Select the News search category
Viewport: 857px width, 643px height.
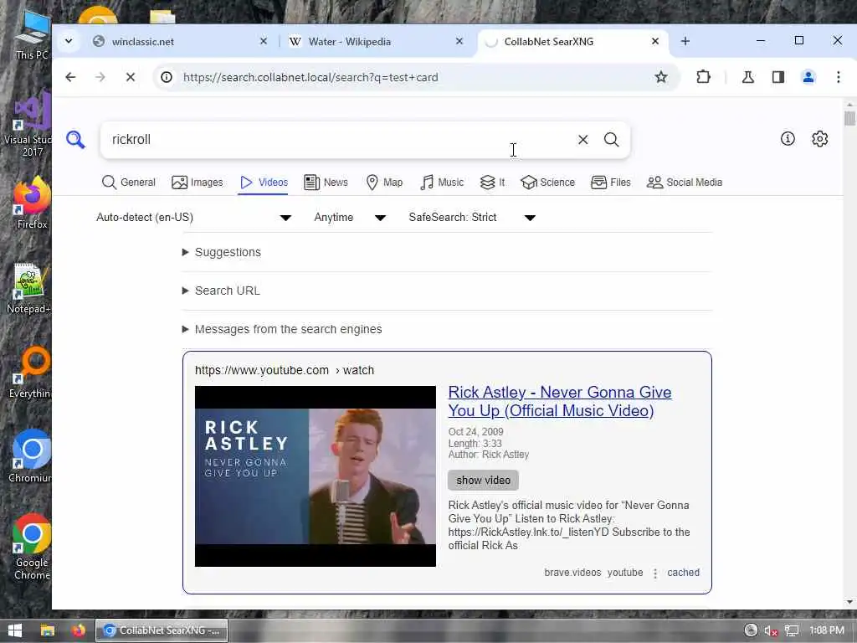pyautogui.click(x=326, y=182)
